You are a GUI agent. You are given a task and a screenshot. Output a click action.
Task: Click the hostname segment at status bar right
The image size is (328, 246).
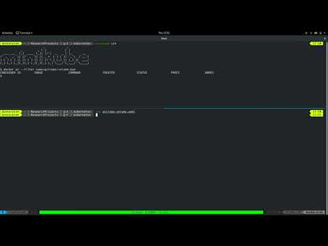(314, 213)
